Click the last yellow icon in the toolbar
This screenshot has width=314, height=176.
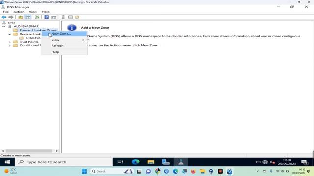[77, 17]
